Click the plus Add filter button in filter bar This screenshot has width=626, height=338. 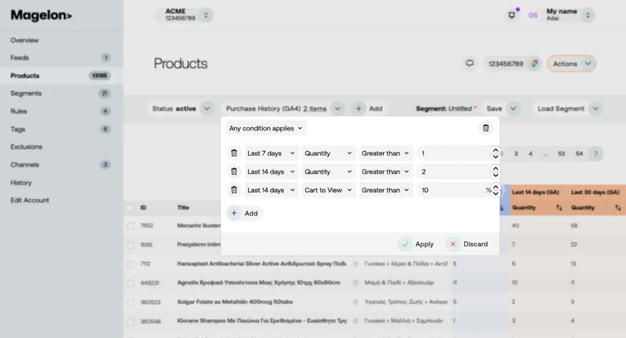tap(369, 108)
